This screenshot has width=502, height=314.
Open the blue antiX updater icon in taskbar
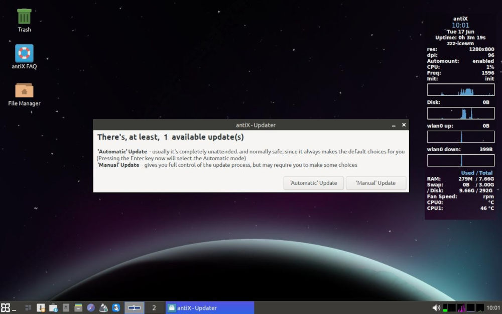point(115,307)
